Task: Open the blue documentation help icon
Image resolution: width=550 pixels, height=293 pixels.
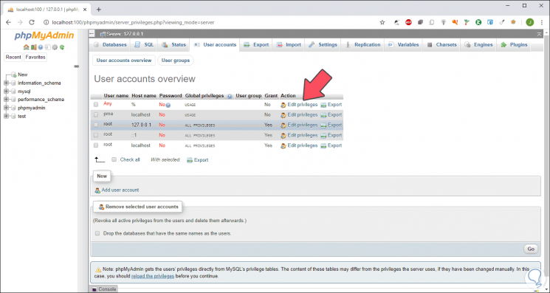Action: point(41,47)
